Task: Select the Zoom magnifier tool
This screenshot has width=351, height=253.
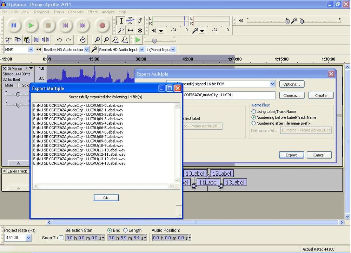Action: pos(121,30)
